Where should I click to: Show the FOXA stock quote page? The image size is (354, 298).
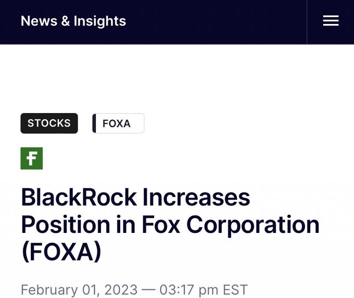click(118, 123)
